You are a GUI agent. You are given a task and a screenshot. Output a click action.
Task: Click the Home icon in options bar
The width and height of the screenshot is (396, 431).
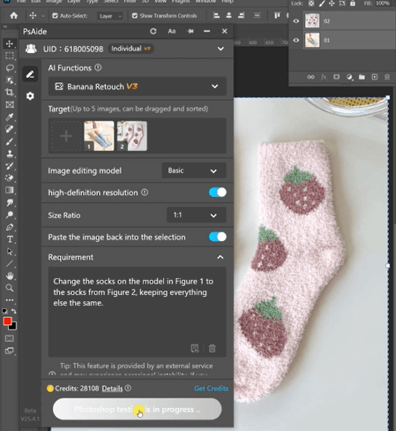pyautogui.click(x=14, y=16)
